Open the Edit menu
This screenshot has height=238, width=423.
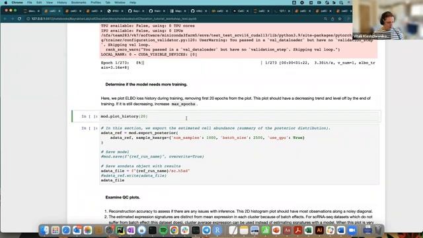pos(39,3)
